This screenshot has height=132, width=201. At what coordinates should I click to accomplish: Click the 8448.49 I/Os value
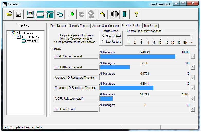144,52
